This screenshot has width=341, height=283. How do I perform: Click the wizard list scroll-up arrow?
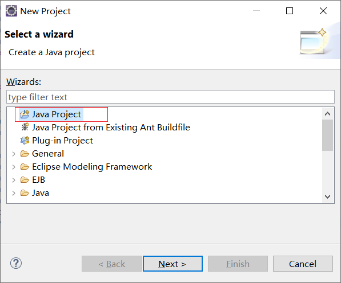click(327, 114)
